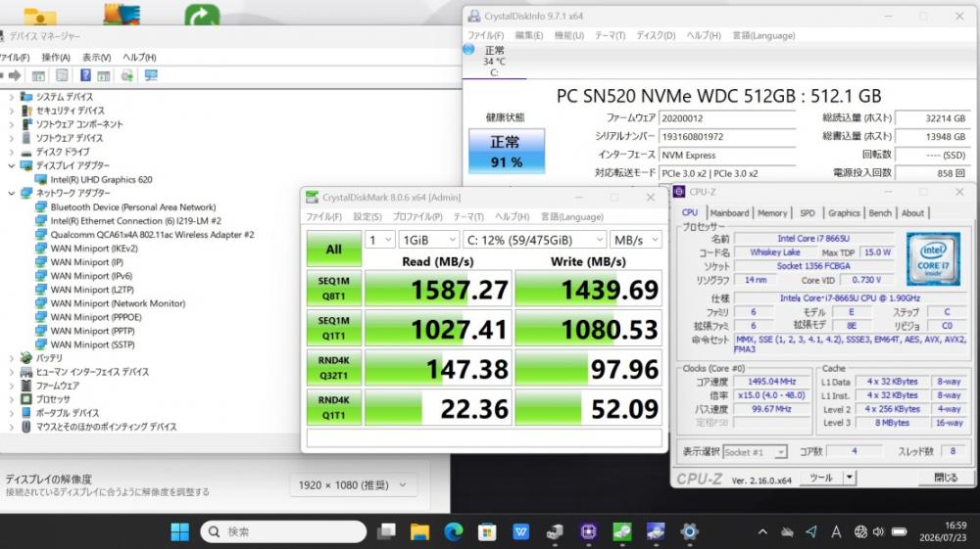Screen dimensions: 980x549
Task: Open the MB/s unit dropdown
Action: pyautogui.click(x=636, y=240)
